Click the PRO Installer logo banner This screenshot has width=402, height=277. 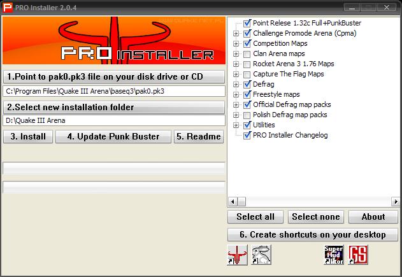(113, 40)
